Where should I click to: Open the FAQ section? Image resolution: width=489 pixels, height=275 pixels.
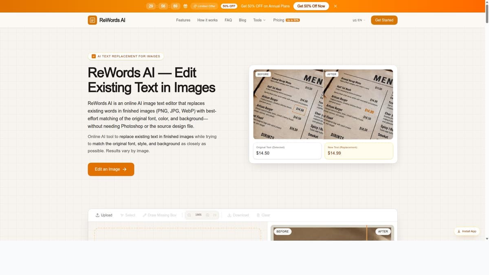[x=228, y=20]
